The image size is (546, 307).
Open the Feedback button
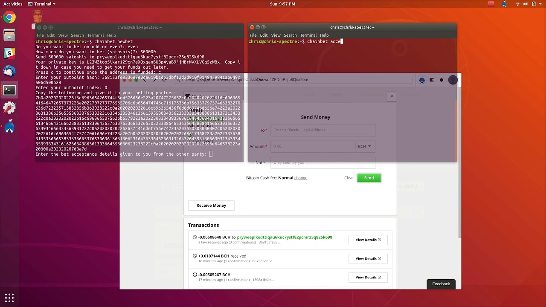point(441,284)
